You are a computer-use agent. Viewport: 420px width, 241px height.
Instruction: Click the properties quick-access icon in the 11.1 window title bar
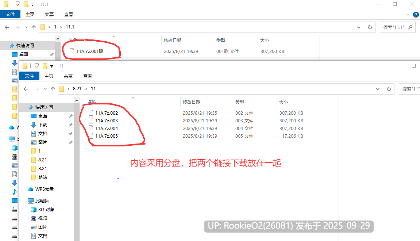point(18,4)
